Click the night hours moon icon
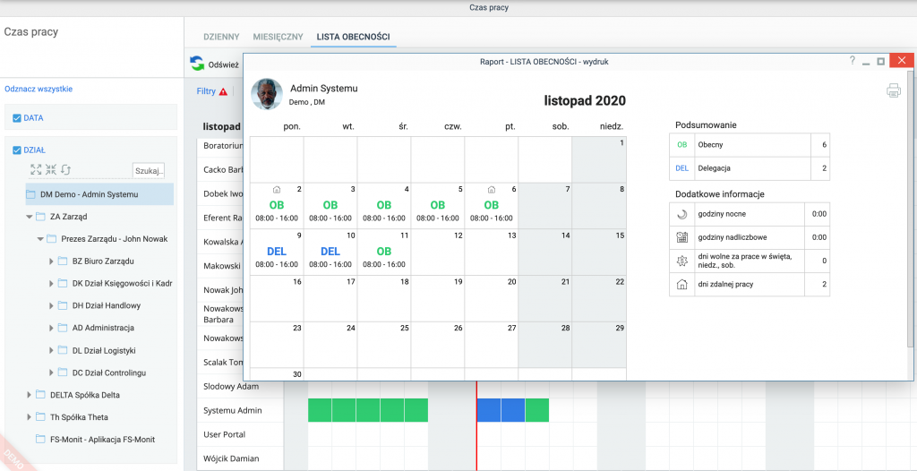This screenshot has width=917, height=471. [681, 214]
